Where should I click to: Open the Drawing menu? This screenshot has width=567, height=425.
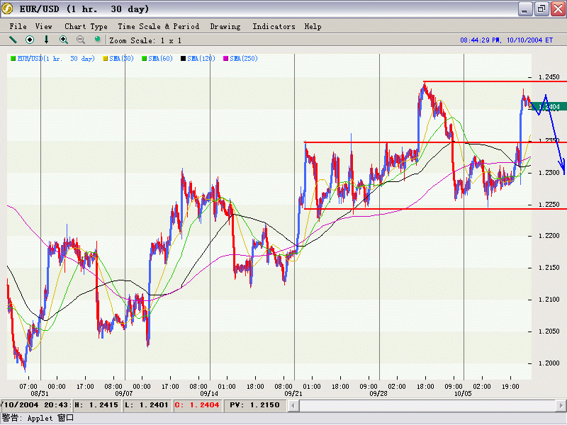(x=225, y=26)
